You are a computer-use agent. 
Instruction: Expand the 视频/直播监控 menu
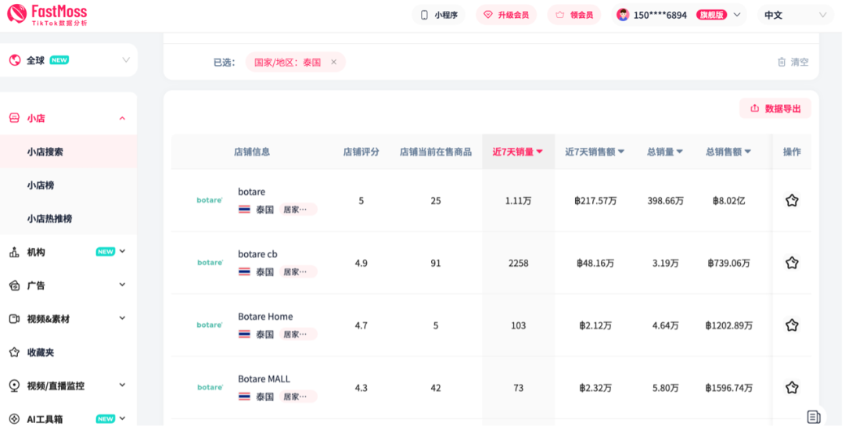pyautogui.click(x=122, y=385)
